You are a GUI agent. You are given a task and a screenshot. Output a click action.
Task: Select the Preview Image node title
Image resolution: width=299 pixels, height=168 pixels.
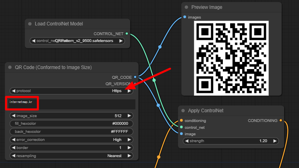207,7
